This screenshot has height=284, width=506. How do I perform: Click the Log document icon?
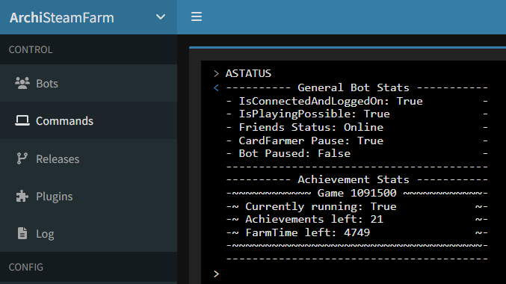22,233
